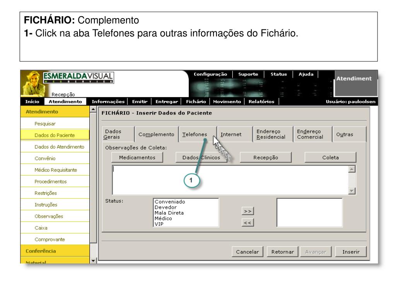This screenshot has height=297, width=396.
Task: Open the Relatórios menu item
Action: 261,102
